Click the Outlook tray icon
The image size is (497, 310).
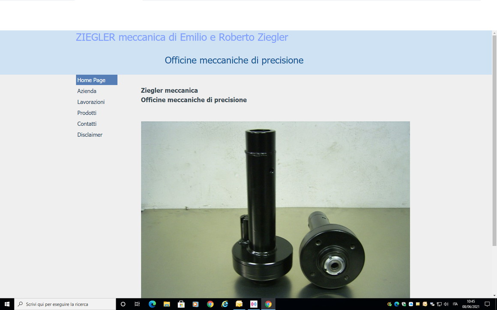425,304
